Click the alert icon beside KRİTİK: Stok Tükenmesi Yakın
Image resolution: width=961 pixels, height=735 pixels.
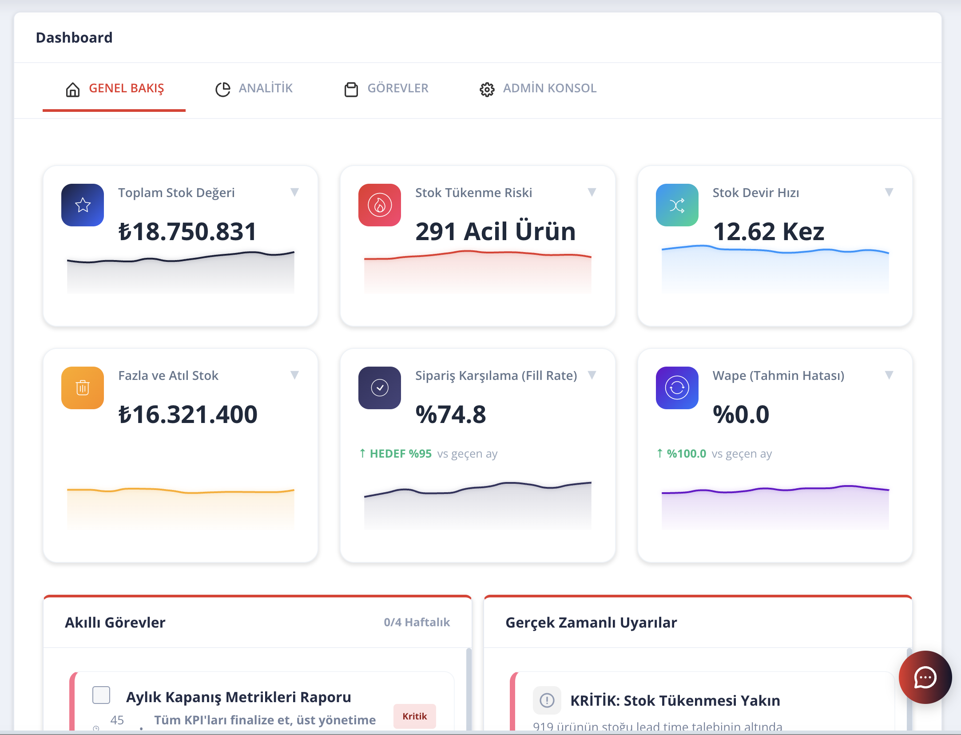547,700
